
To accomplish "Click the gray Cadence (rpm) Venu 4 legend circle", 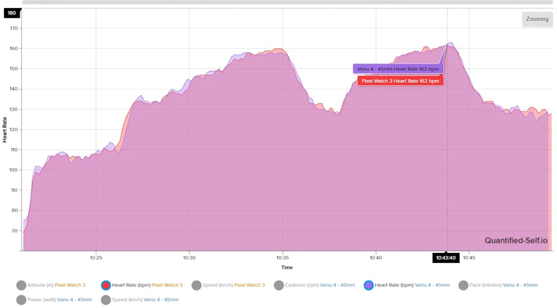I will click(x=279, y=285).
